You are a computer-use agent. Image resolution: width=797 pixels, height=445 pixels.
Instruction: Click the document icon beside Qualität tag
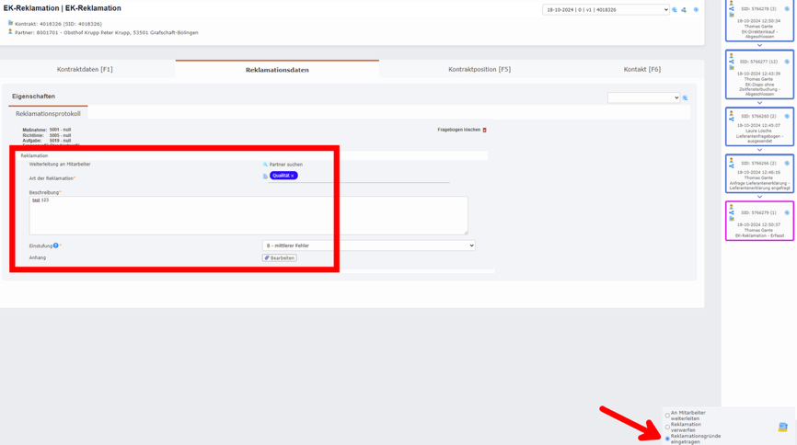[x=265, y=176]
